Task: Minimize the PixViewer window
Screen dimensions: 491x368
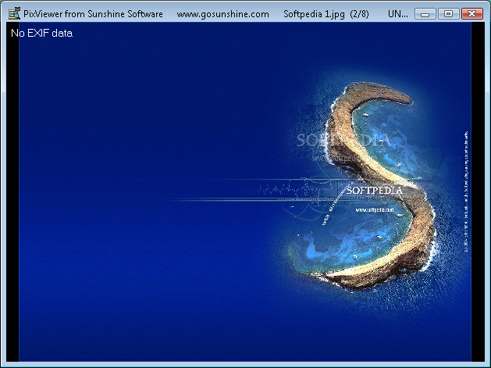Action: (x=425, y=14)
